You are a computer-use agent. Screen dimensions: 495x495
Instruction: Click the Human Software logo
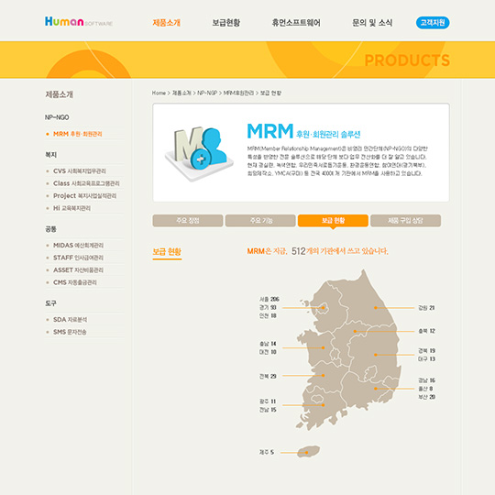click(x=79, y=22)
